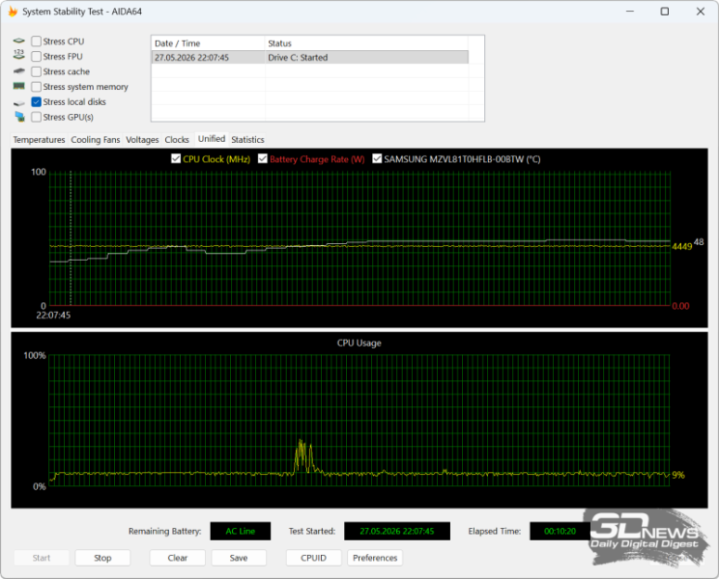Click the cache chip icon beside Stress cache
Image resolution: width=719 pixels, height=579 pixels.
coord(18,71)
